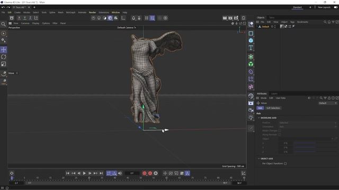Toggle the highlighted snap grid button
This screenshot has width=339, height=190.
pyautogui.click(x=153, y=18)
